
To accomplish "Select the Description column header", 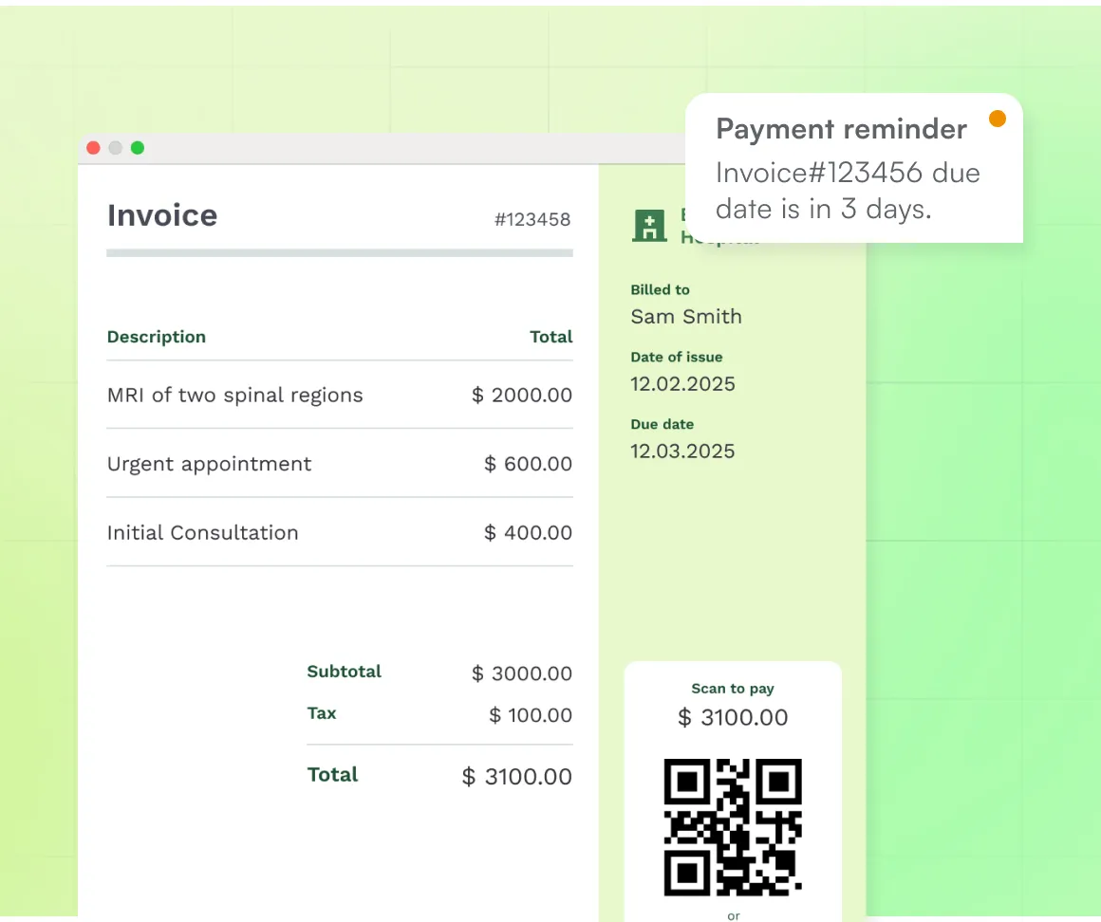I will [x=156, y=337].
